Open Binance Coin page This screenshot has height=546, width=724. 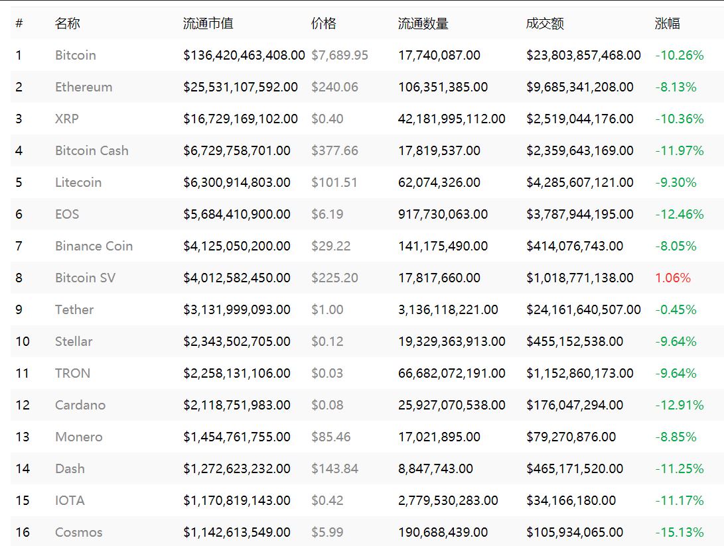94,246
